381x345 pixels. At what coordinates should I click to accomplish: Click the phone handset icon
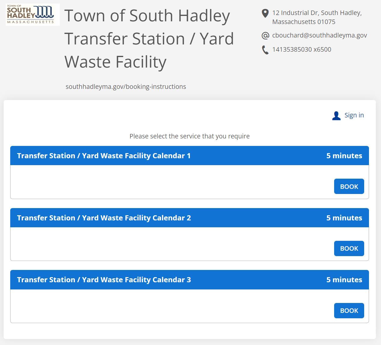point(265,50)
